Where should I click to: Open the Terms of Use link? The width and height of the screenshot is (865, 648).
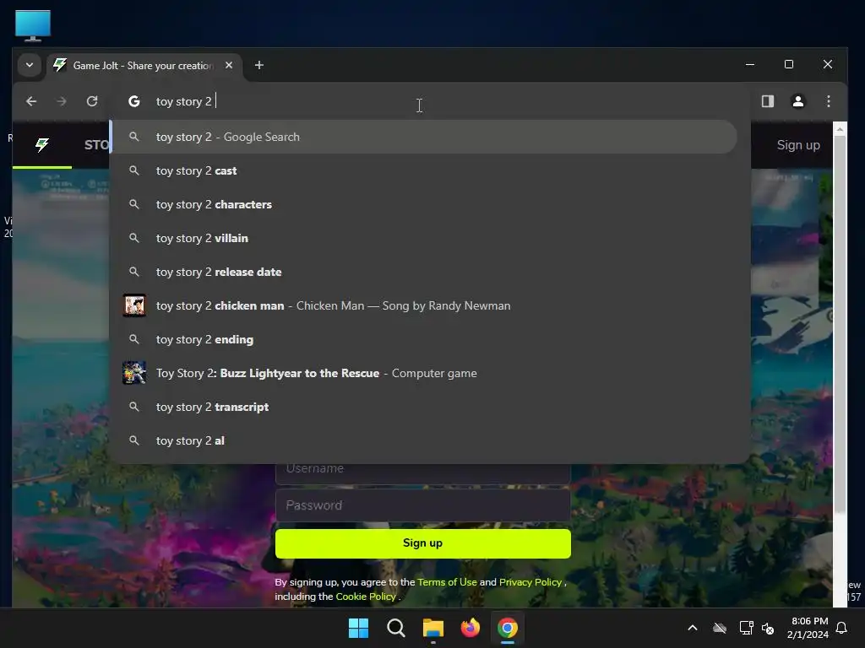pos(447,582)
